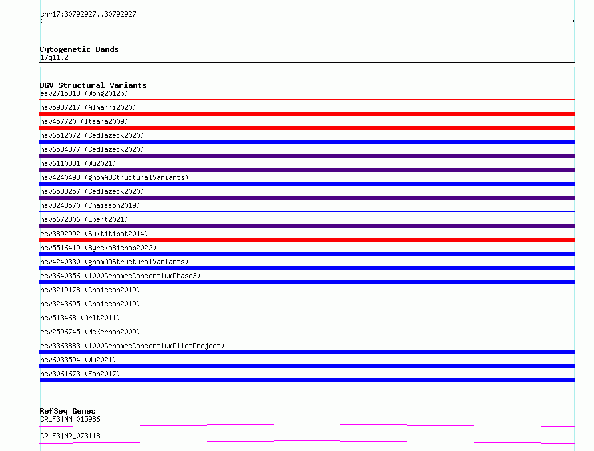Viewport: 594px width, 451px height.
Task: Click the blue bar under nsv6033594
Action: click(307, 366)
